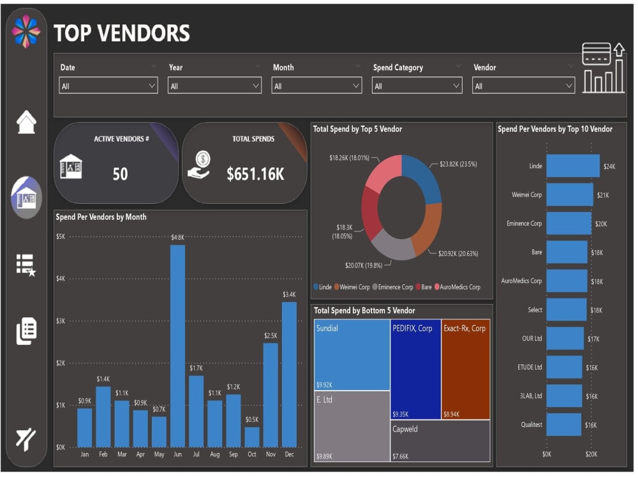Click the starred list icon in the sidebar
The height and width of the screenshot is (478, 638).
(26, 264)
